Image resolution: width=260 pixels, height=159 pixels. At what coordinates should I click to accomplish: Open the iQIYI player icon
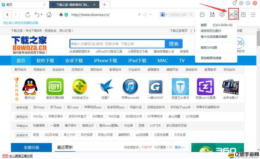pyautogui.click(x=55, y=86)
